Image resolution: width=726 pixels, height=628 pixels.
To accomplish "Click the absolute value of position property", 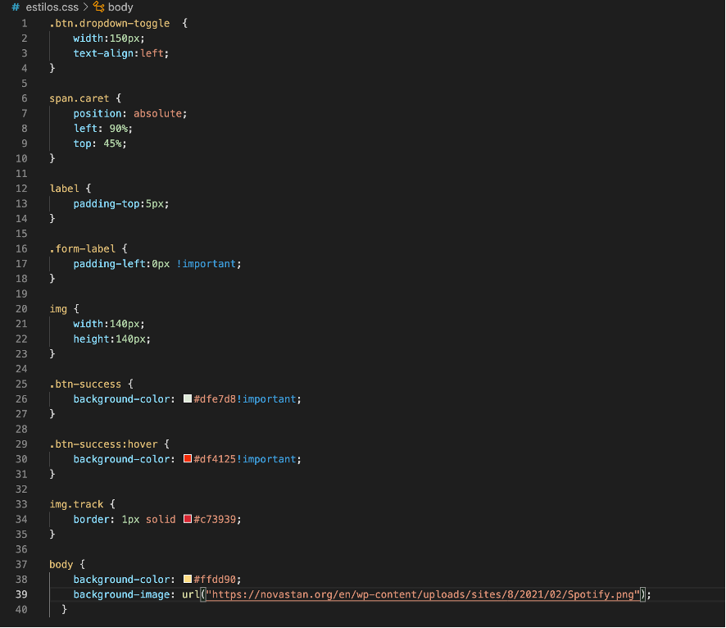I will point(159,113).
